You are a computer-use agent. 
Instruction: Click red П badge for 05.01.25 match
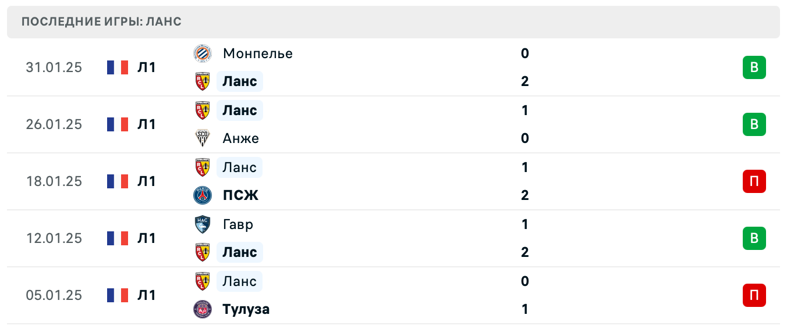tap(754, 295)
